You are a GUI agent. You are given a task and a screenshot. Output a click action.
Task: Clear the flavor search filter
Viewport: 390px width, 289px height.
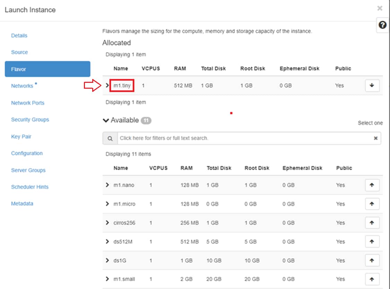pyautogui.click(x=375, y=138)
